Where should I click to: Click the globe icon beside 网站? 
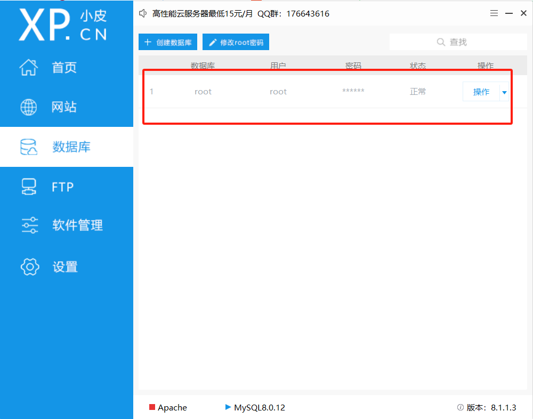pyautogui.click(x=29, y=107)
